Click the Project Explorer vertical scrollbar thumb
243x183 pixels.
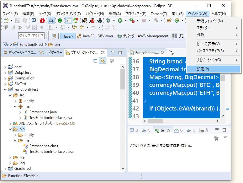pos(123,79)
